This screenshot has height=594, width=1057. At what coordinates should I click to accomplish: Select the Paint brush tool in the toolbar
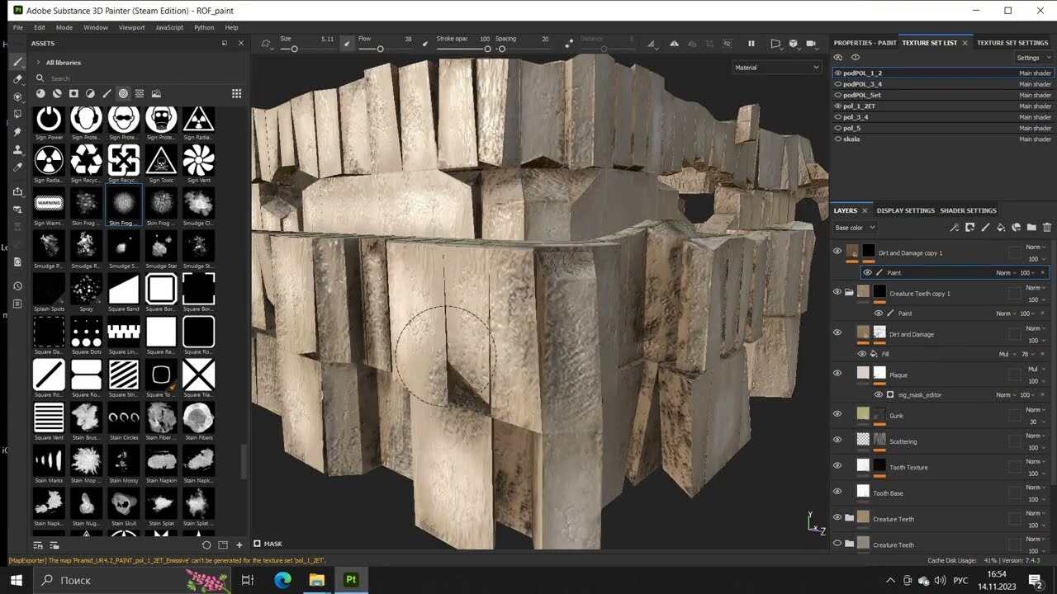[17, 61]
